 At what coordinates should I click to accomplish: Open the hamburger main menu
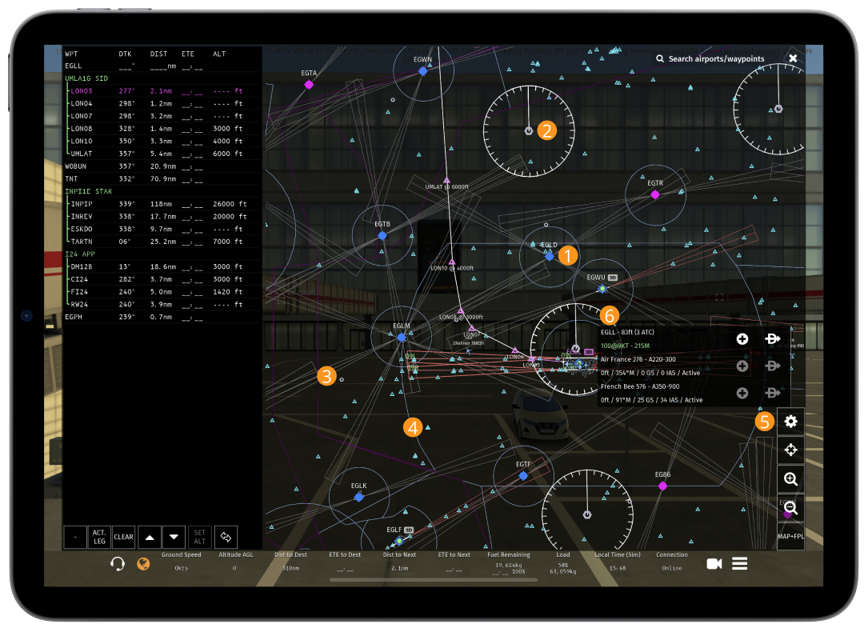coord(740,564)
